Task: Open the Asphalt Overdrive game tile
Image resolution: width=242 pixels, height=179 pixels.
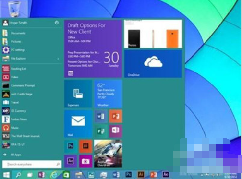Action: (108, 154)
